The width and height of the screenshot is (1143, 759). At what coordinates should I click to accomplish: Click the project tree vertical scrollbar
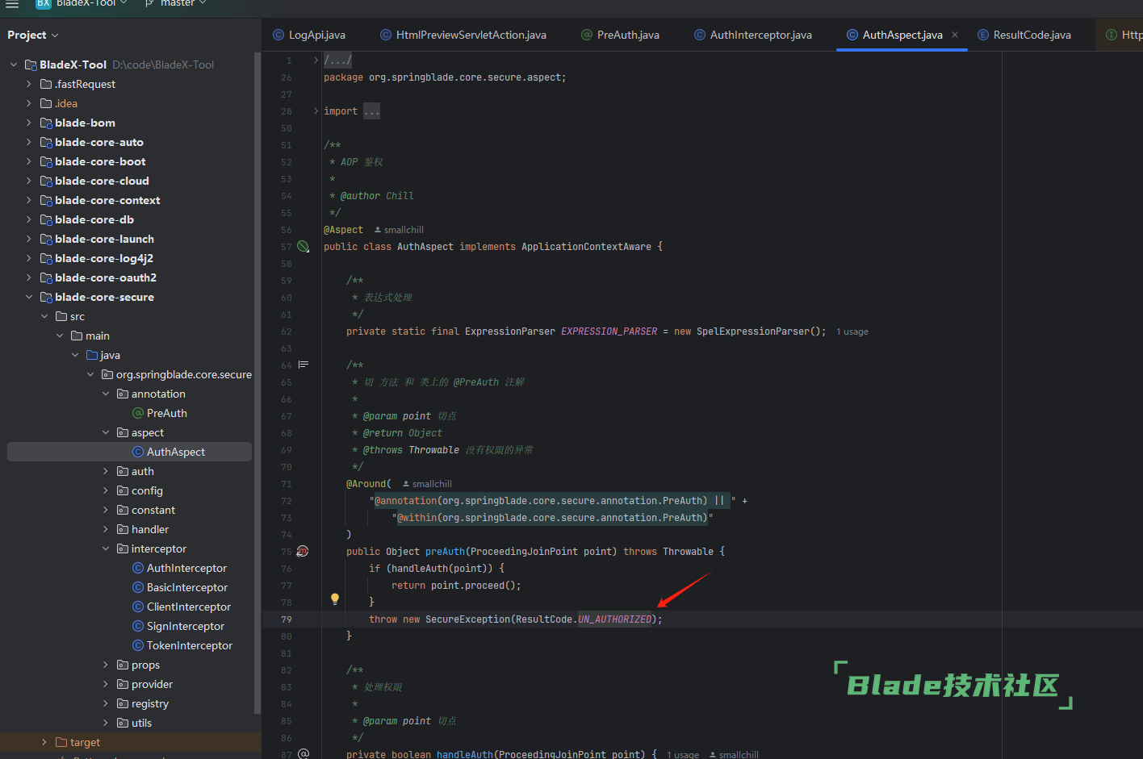coord(257,383)
